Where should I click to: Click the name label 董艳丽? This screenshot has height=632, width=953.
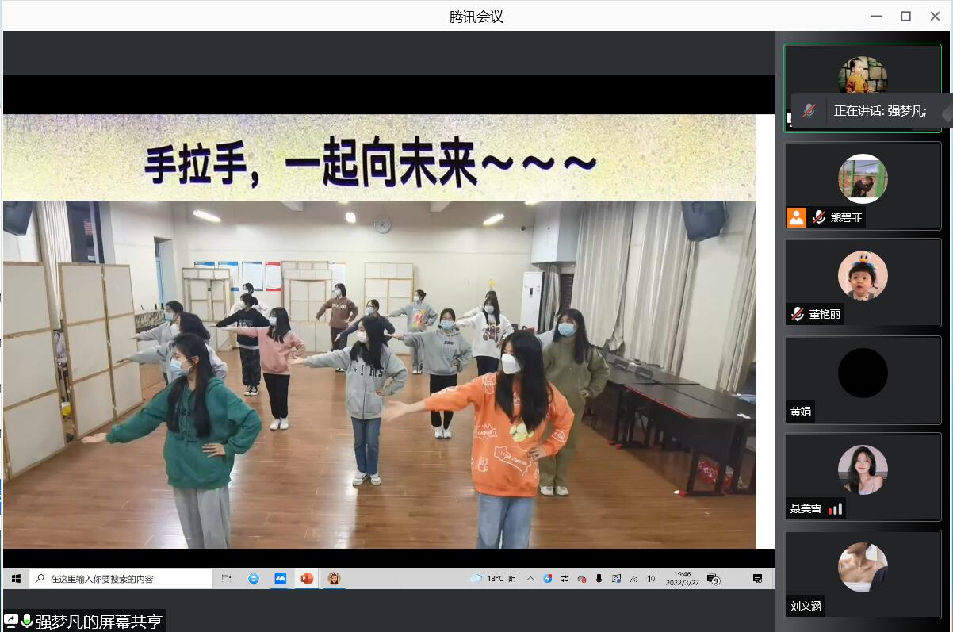(x=825, y=314)
